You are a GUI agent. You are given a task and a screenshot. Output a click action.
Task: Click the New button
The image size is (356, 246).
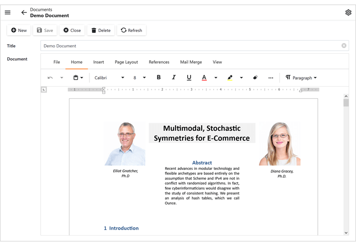[x=19, y=31]
